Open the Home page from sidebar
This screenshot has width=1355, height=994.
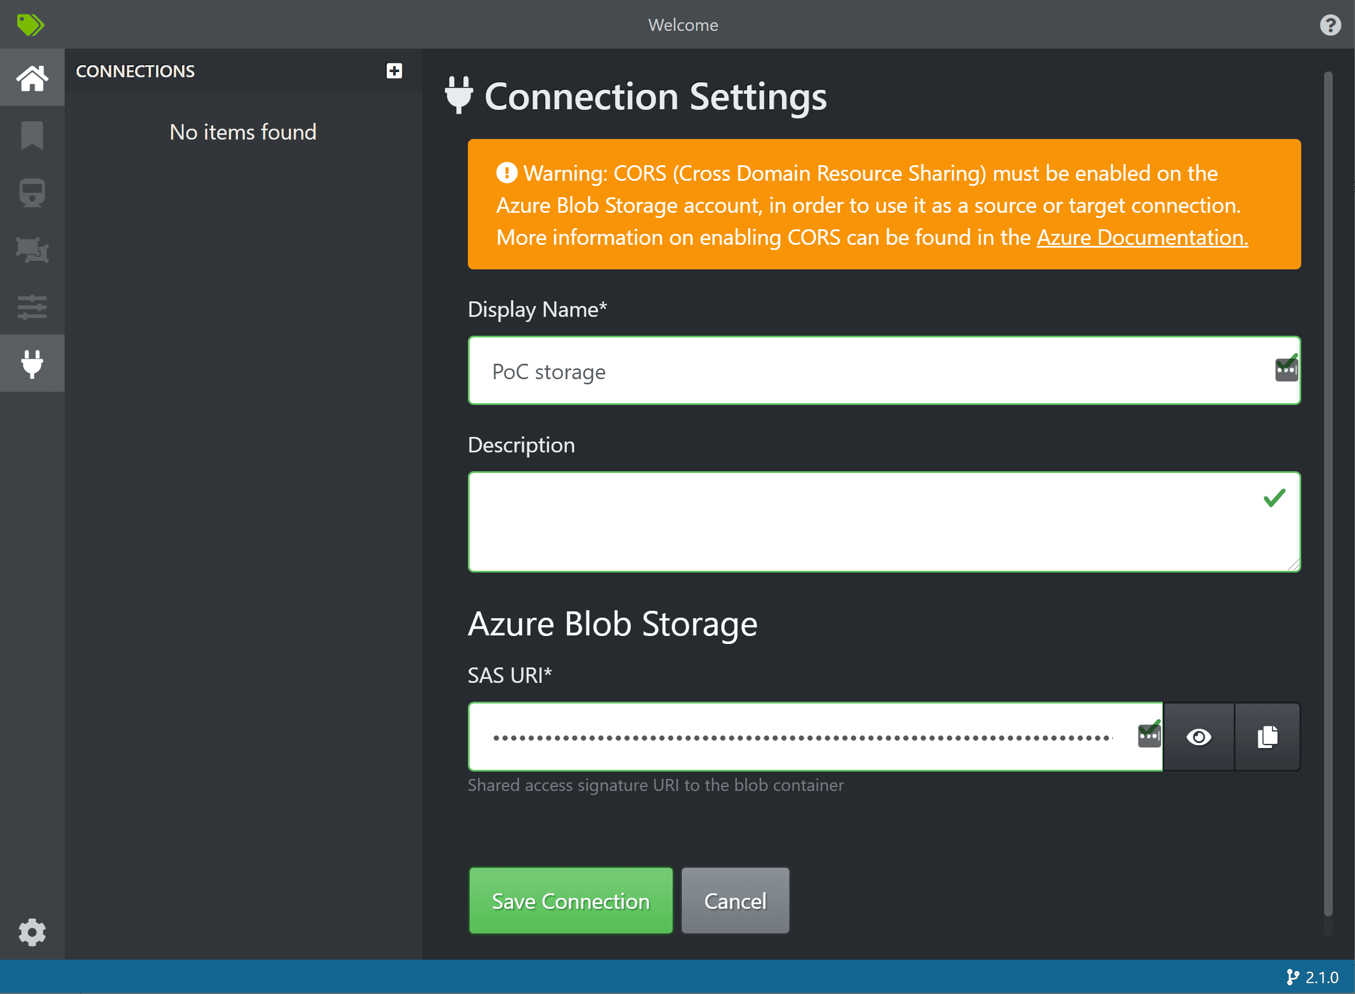(32, 78)
